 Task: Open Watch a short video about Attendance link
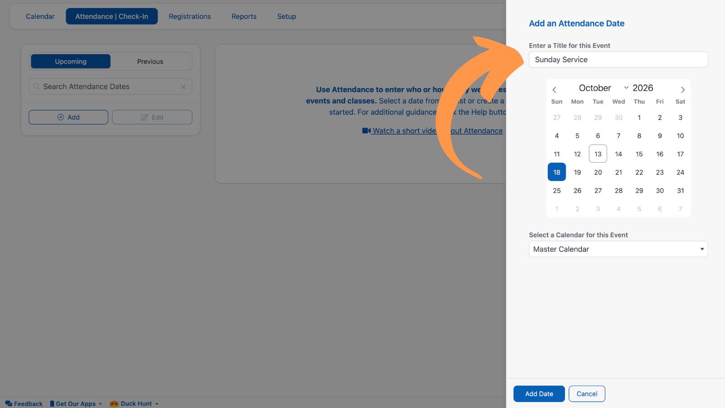click(x=432, y=131)
